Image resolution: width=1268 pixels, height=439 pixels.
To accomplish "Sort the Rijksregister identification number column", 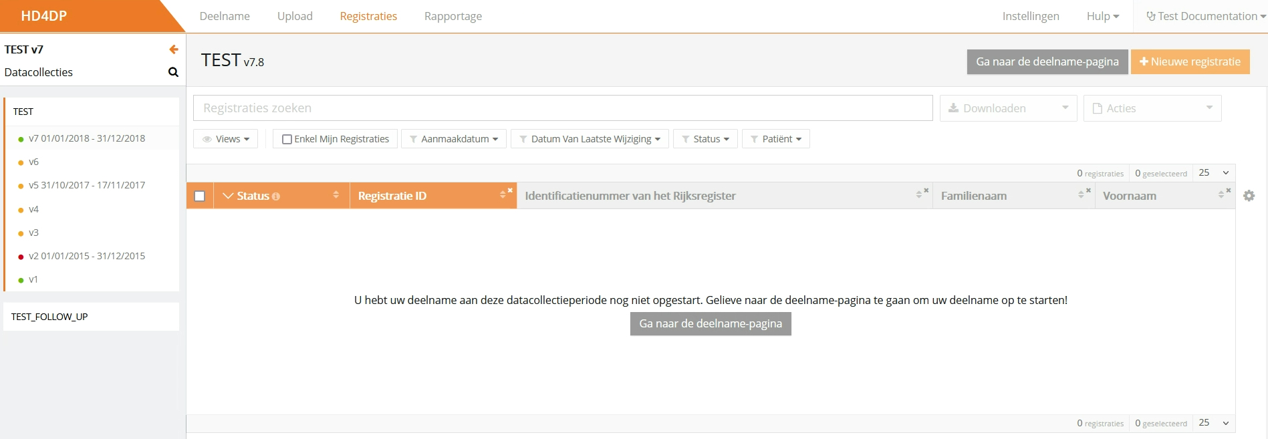I will 919,195.
